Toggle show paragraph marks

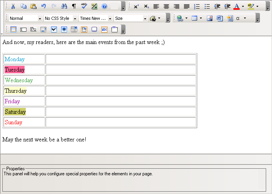pos(74,6)
